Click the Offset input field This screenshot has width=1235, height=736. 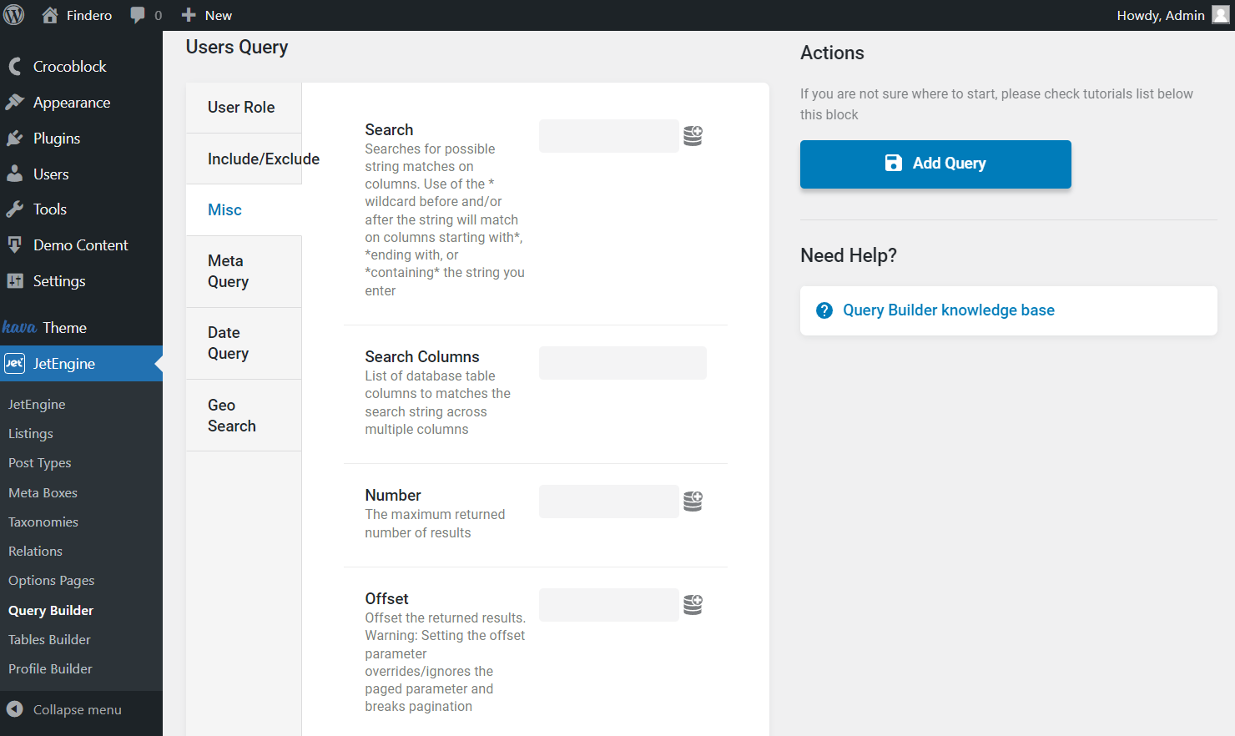[x=609, y=605]
